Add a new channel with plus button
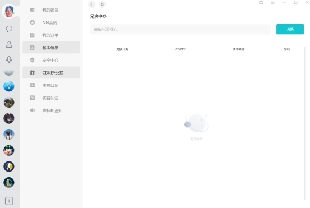 click(x=9, y=201)
